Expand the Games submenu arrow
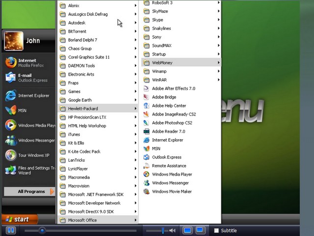The width and height of the screenshot is (314, 236). point(135,91)
